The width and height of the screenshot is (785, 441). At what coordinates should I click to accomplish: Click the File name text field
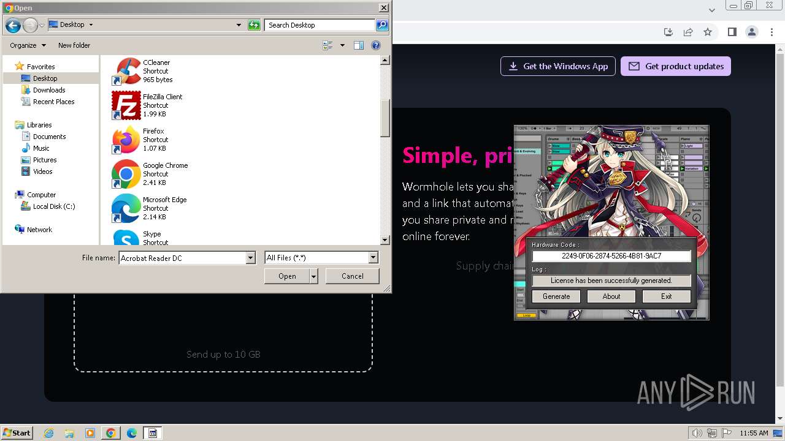click(182, 258)
